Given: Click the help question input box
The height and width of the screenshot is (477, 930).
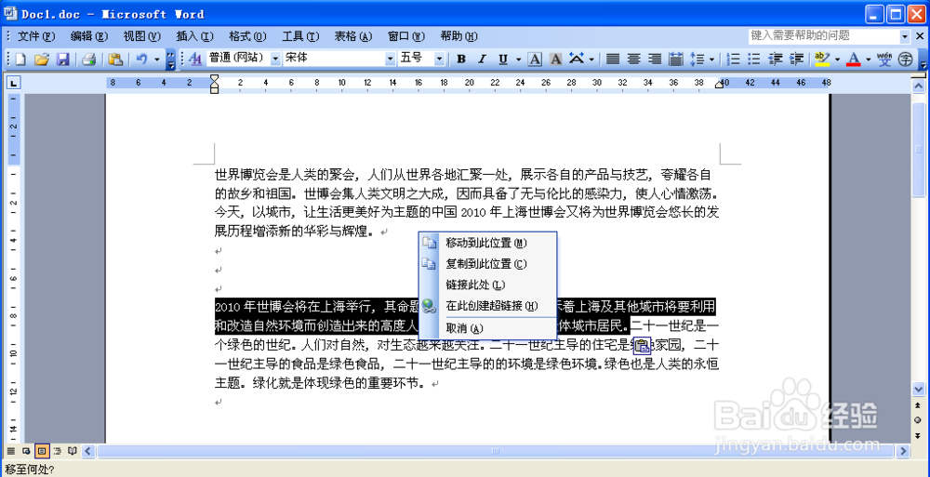Looking at the screenshot, I should (x=823, y=36).
